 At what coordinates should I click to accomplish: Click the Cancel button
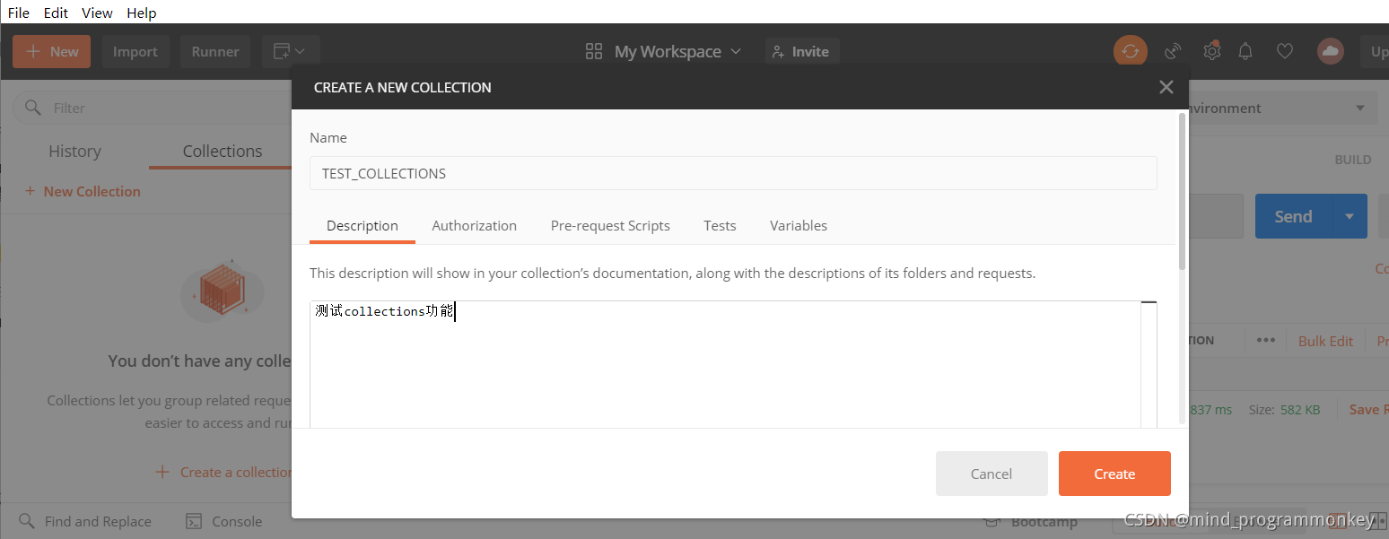click(x=992, y=474)
